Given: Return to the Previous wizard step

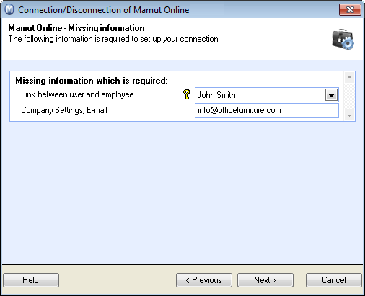Looking at the screenshot, I should coord(204,280).
